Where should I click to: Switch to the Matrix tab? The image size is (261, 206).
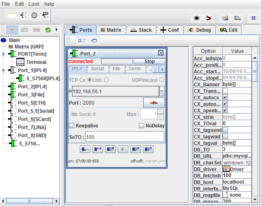(x=111, y=30)
